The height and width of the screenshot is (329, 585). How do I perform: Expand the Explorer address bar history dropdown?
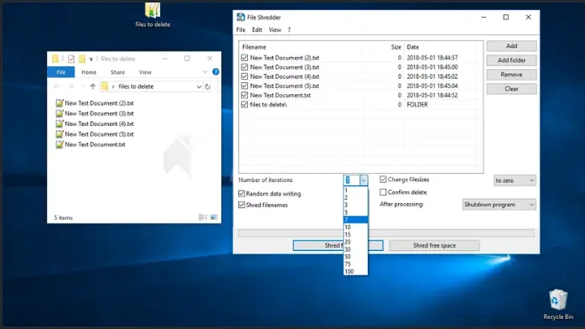(199, 86)
